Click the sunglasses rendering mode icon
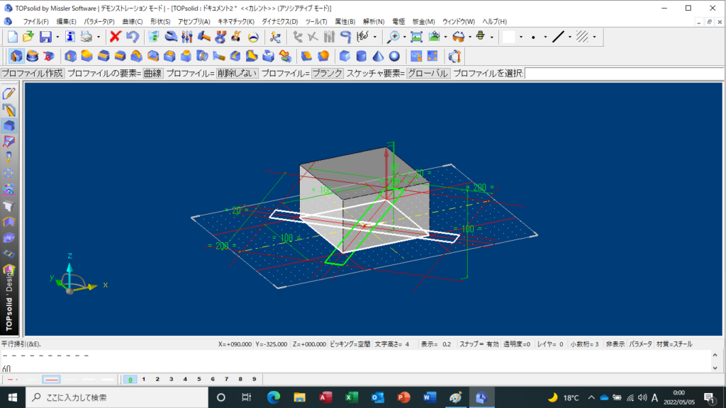726x408 pixels. [x=459, y=37]
